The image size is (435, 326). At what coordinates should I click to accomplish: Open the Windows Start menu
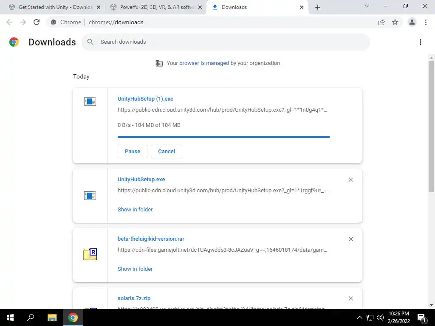(10, 318)
